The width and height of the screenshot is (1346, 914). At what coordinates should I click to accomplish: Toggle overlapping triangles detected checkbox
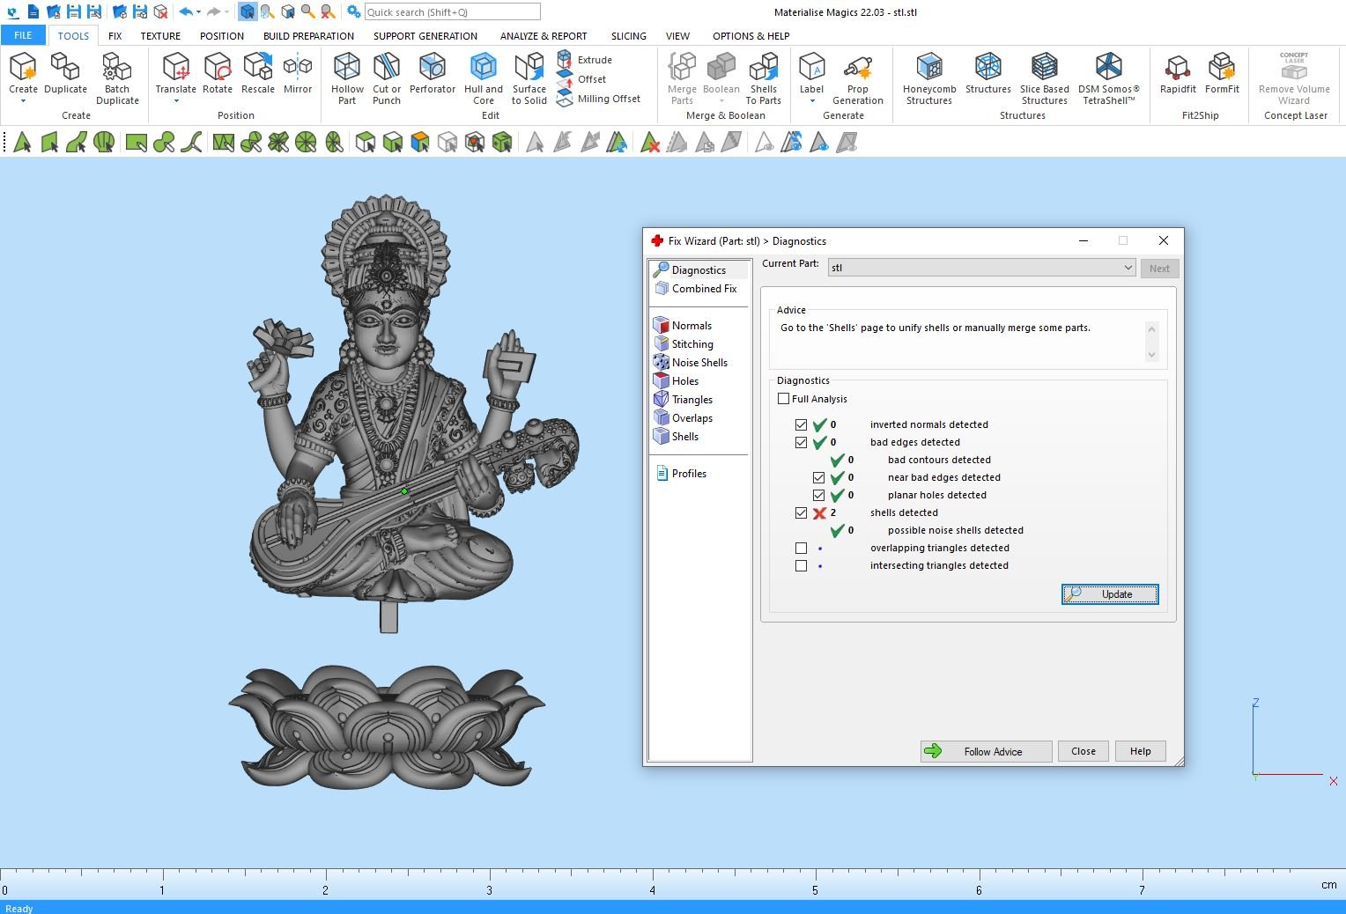[801, 548]
